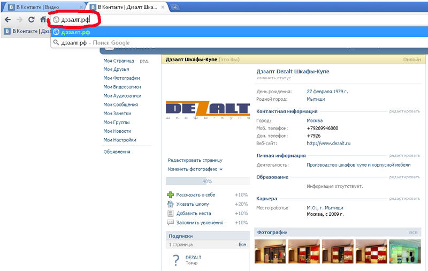This screenshot has height=271, width=428.
Task: Open the 'Добавить места' link
Action: 194,213
